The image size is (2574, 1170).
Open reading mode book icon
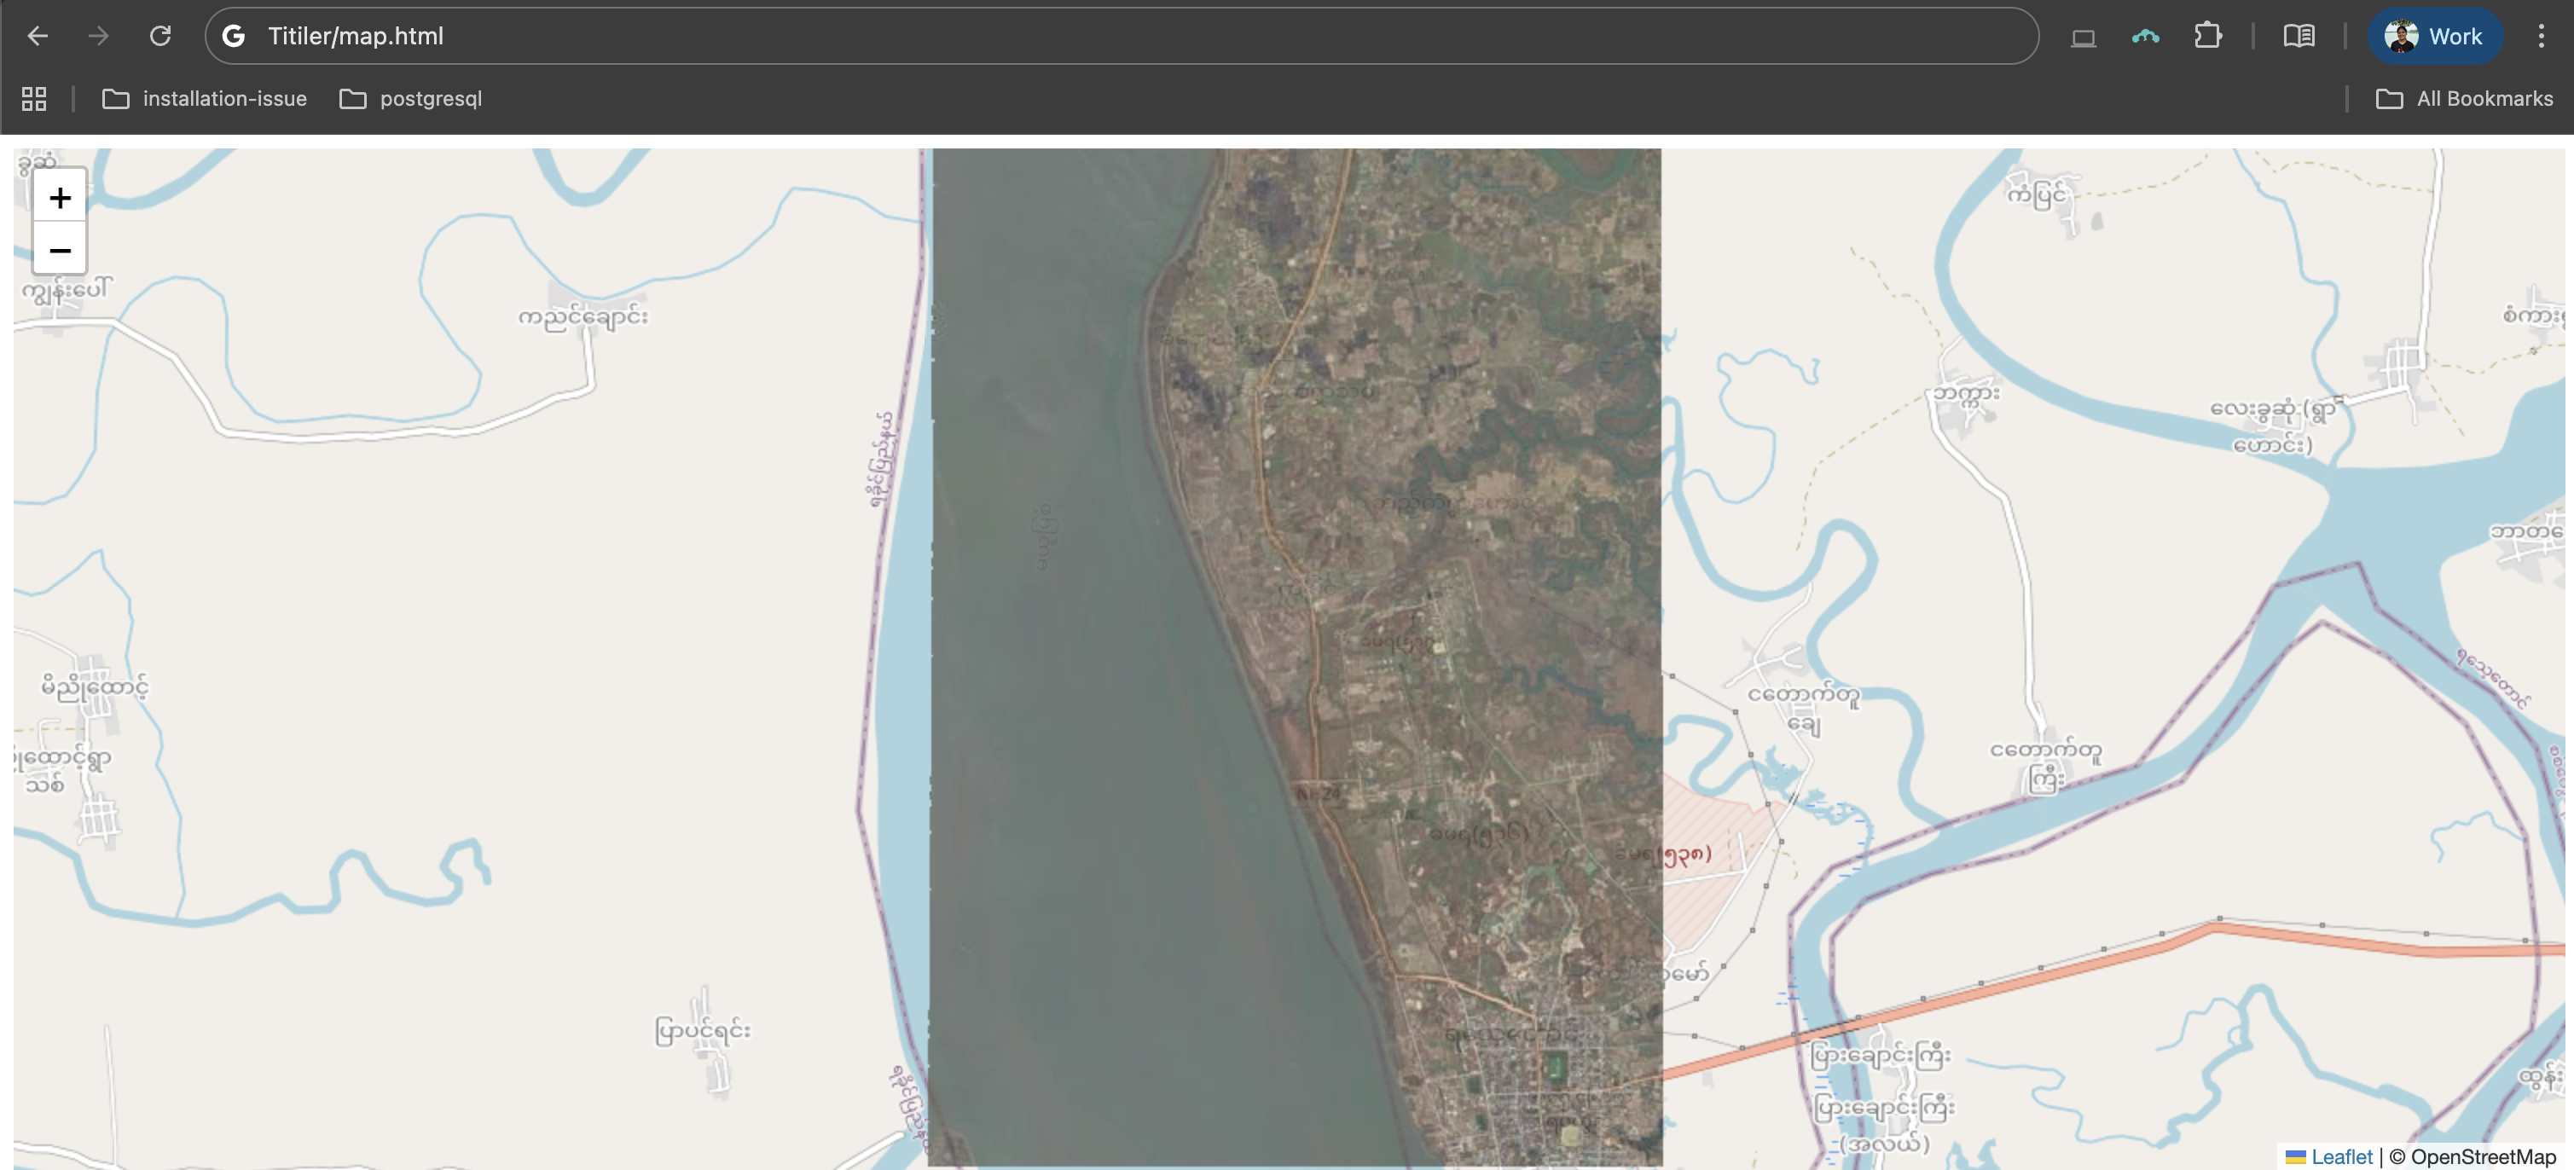[x=2299, y=36]
